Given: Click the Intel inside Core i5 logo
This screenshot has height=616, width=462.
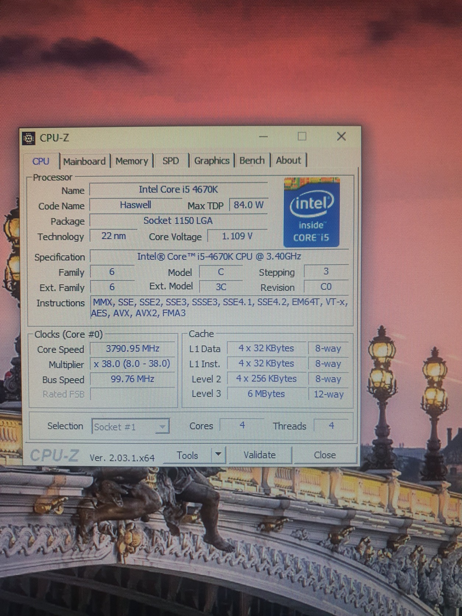Looking at the screenshot, I should click(x=312, y=213).
